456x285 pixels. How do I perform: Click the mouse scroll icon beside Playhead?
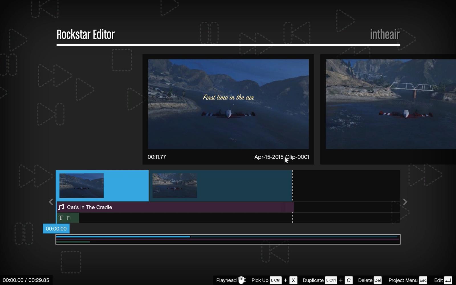pyautogui.click(x=242, y=280)
